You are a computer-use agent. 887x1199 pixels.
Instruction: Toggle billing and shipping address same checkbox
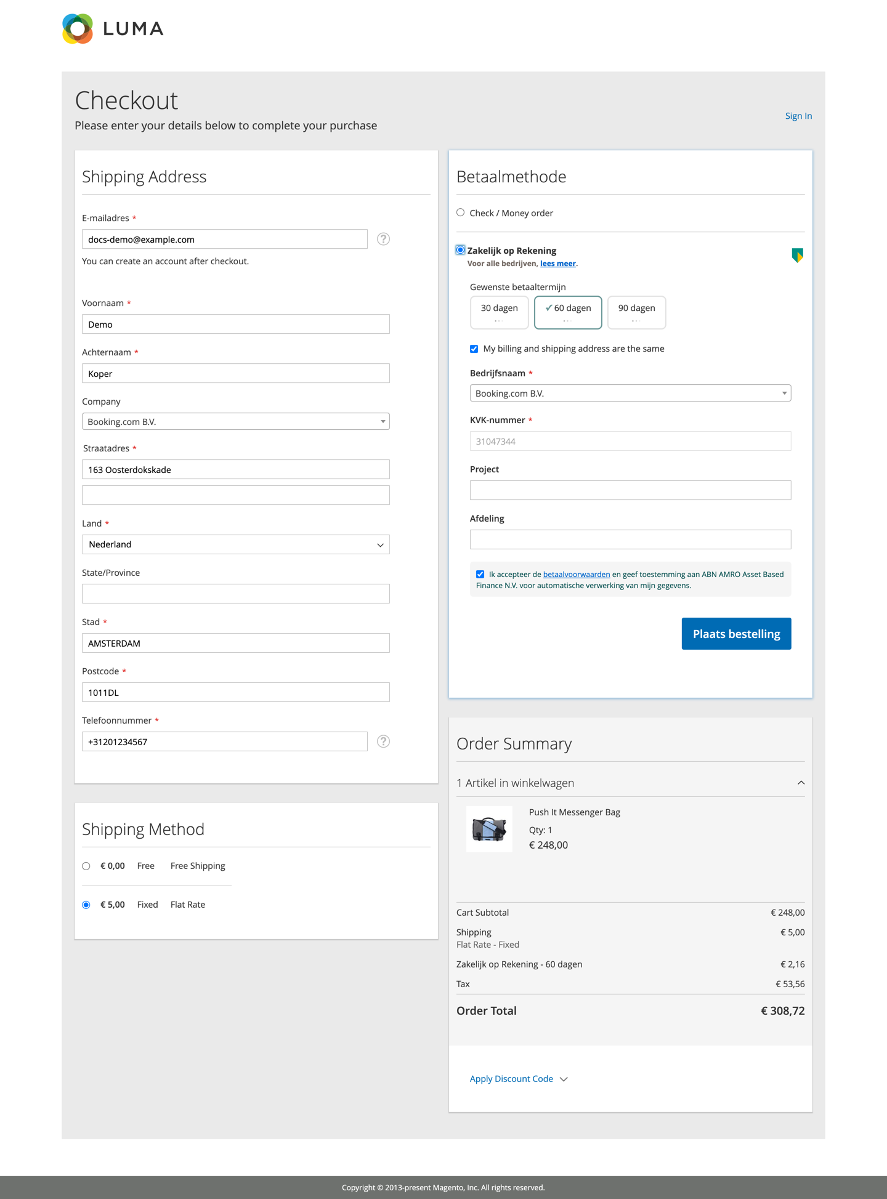point(474,349)
